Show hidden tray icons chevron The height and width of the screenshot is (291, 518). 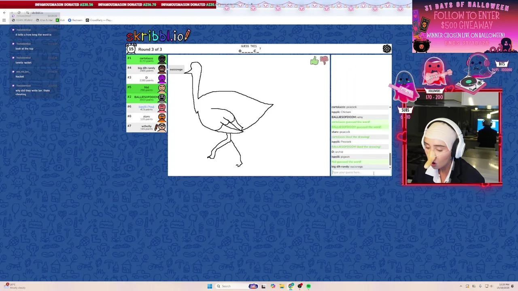click(x=461, y=286)
